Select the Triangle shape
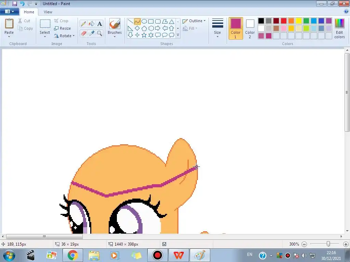The width and height of the screenshot is (350, 262). 172,21
